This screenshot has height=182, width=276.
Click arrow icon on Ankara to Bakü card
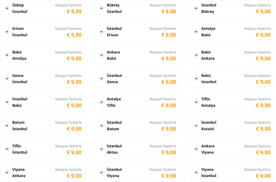[101, 55]
